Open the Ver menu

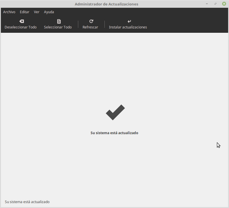pyautogui.click(x=37, y=12)
